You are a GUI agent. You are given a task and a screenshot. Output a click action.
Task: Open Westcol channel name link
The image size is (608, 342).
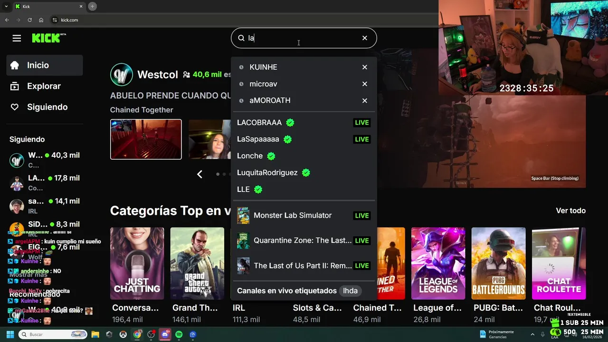[x=158, y=75]
